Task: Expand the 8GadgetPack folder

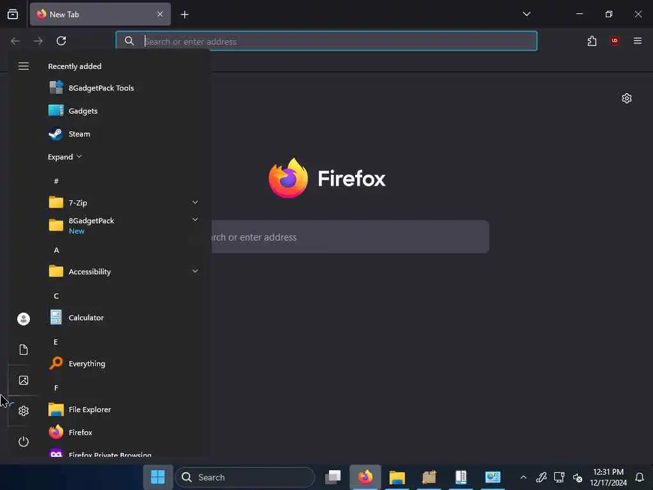Action: tap(124, 225)
